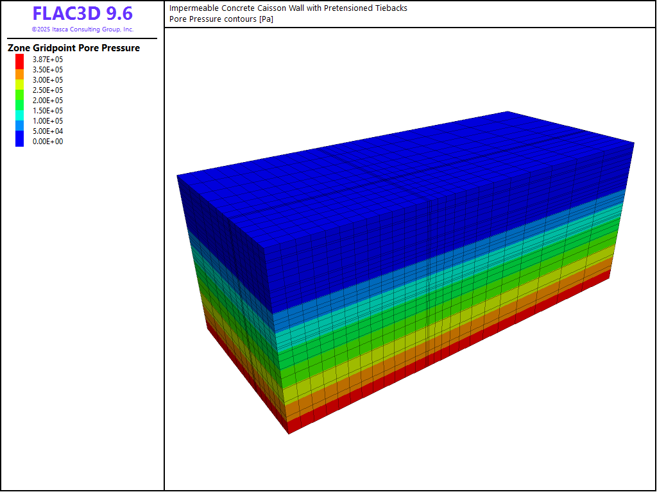This screenshot has height=492, width=657.
Task: Click the Impermeable Concrete Caisson Wall title line
Action: pyautogui.click(x=288, y=8)
